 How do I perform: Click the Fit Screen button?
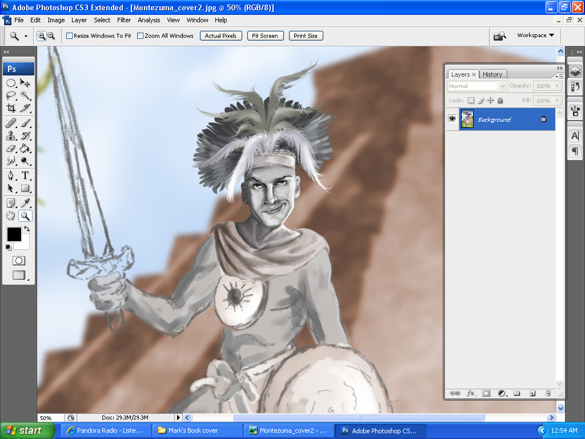coord(265,36)
